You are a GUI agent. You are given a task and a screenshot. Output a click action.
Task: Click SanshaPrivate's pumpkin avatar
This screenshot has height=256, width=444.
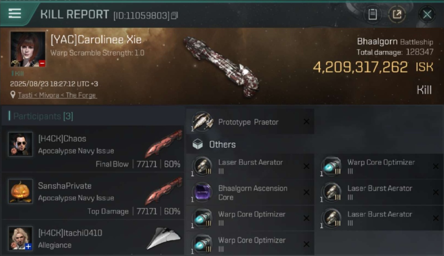pos(20,191)
